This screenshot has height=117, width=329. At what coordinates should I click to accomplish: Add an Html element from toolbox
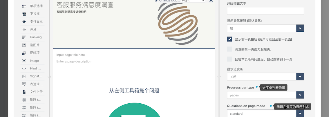point(32,69)
